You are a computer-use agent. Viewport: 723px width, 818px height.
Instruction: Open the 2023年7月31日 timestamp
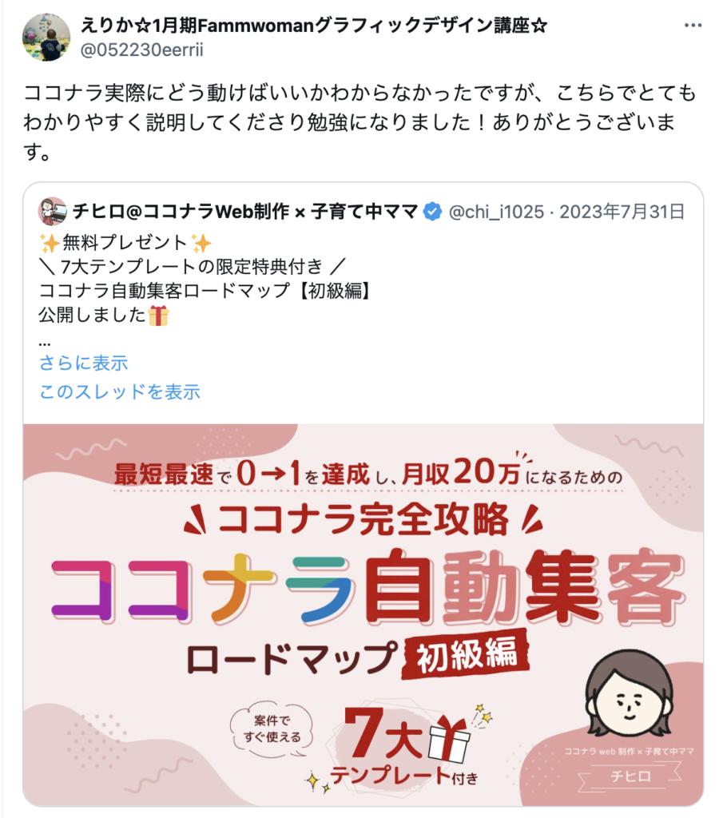click(622, 212)
